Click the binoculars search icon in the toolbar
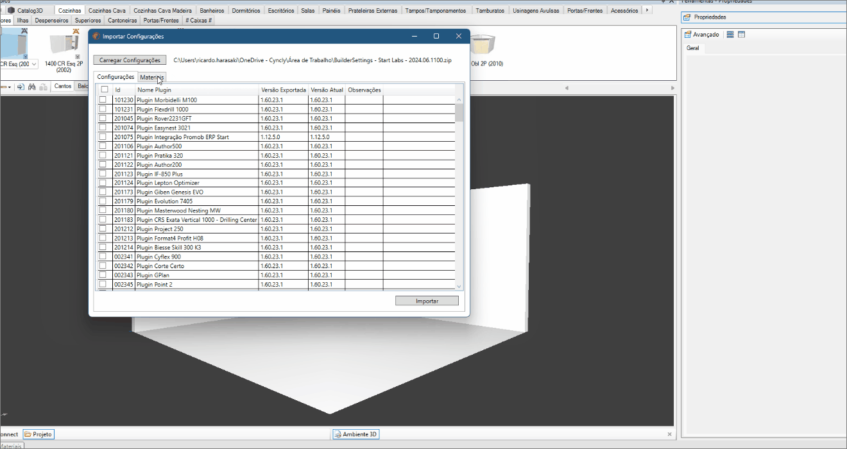This screenshot has width=847, height=449. pos(31,87)
